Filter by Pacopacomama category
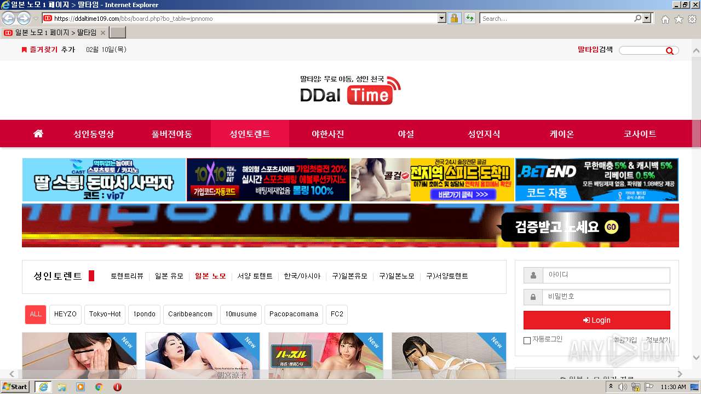The width and height of the screenshot is (701, 394). [x=294, y=314]
